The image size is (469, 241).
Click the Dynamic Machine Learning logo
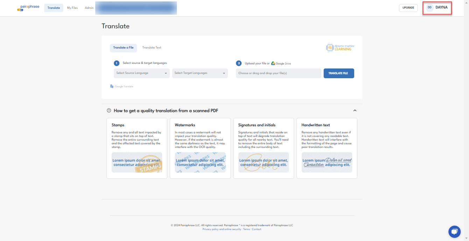point(340,48)
